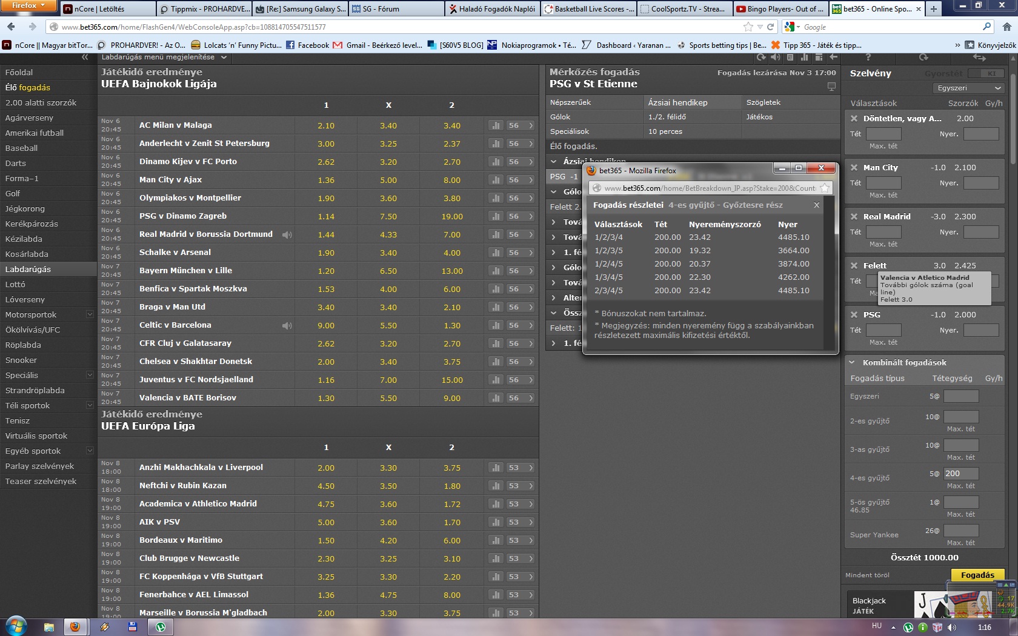This screenshot has width=1018, height=636.
Task: Click Mindent töröl to clear slip
Action: 868,575
